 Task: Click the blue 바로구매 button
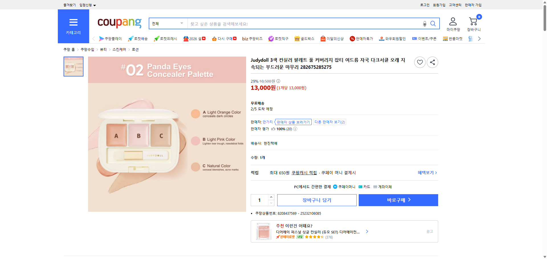click(x=398, y=200)
